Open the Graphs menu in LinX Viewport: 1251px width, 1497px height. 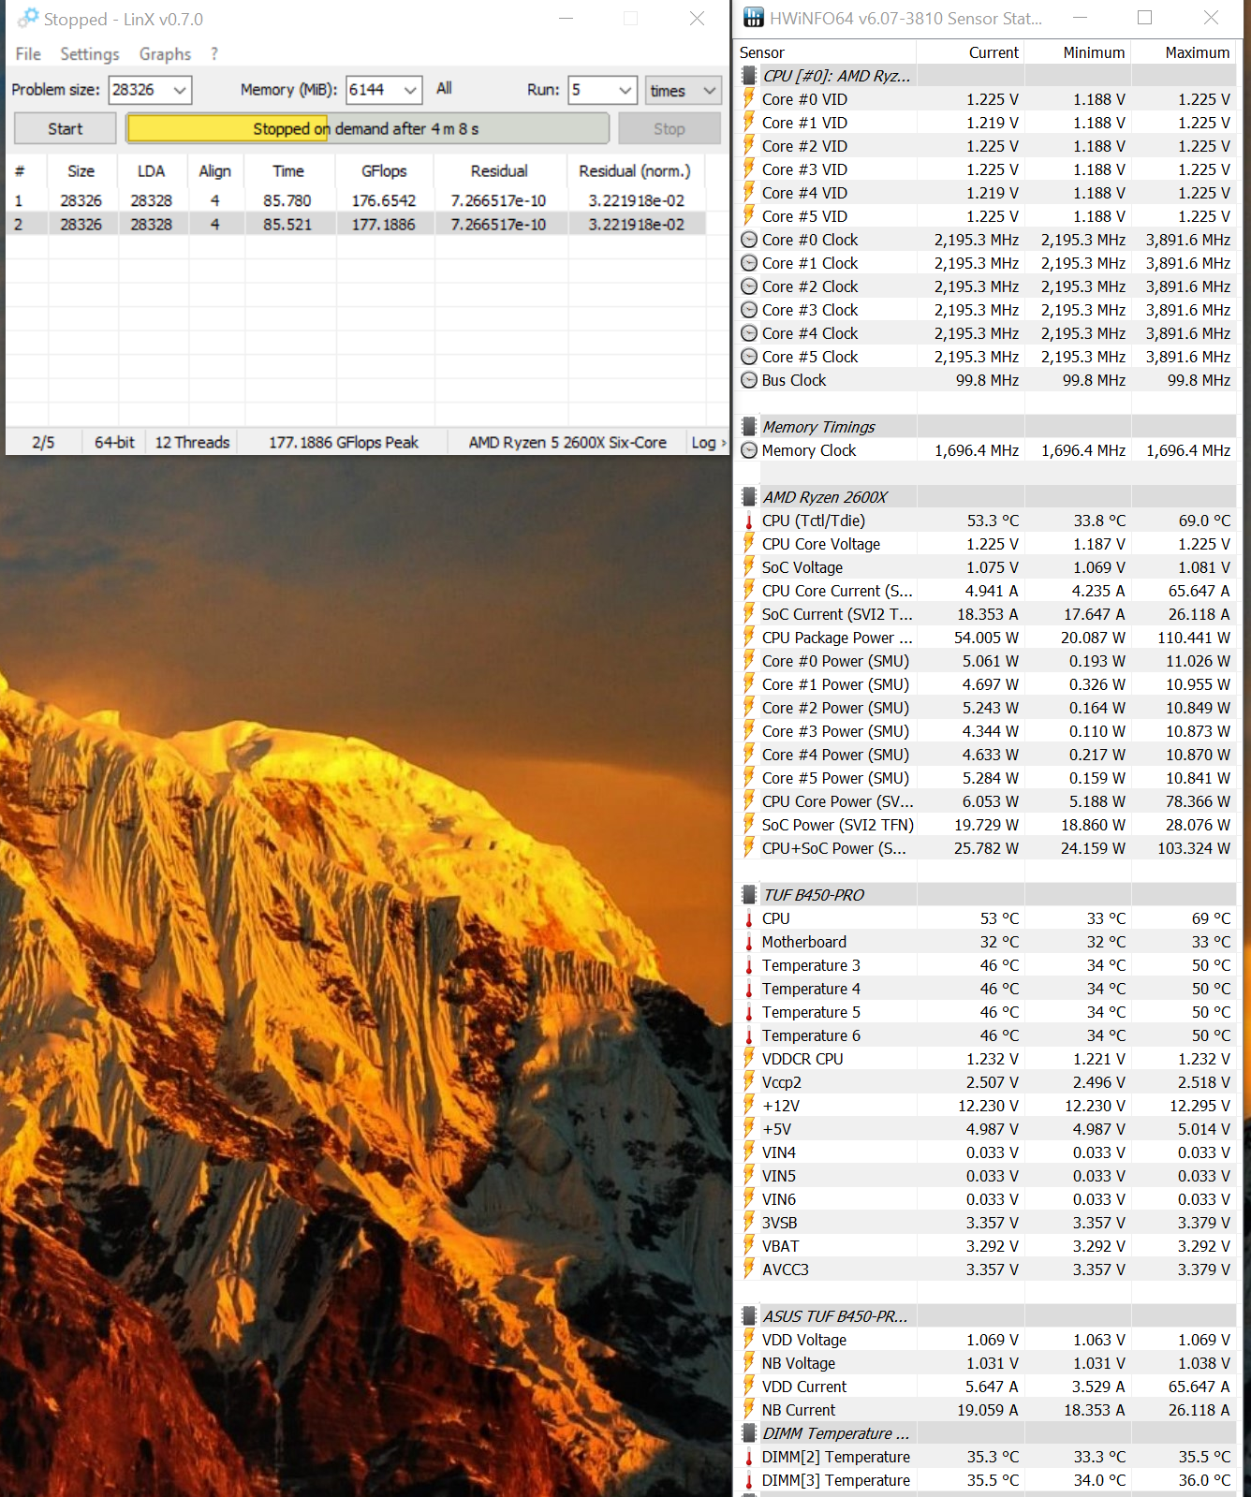165,54
